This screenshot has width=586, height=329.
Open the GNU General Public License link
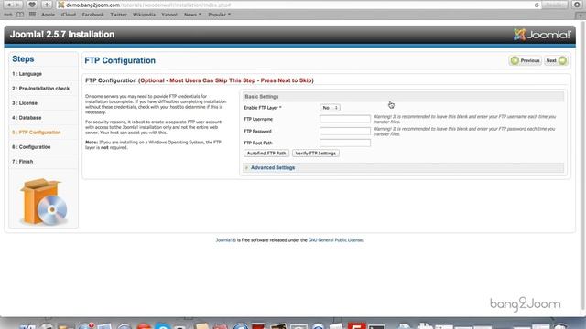tap(336, 240)
